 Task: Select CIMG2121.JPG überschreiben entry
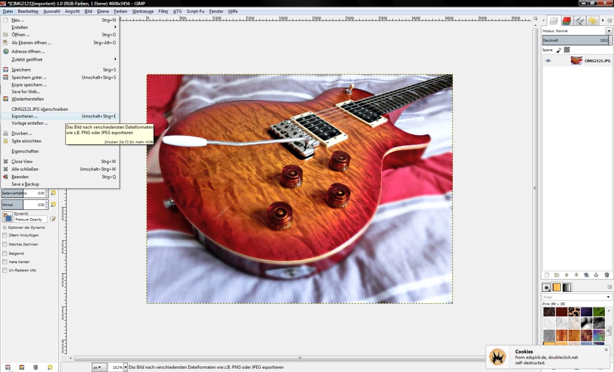coord(60,109)
